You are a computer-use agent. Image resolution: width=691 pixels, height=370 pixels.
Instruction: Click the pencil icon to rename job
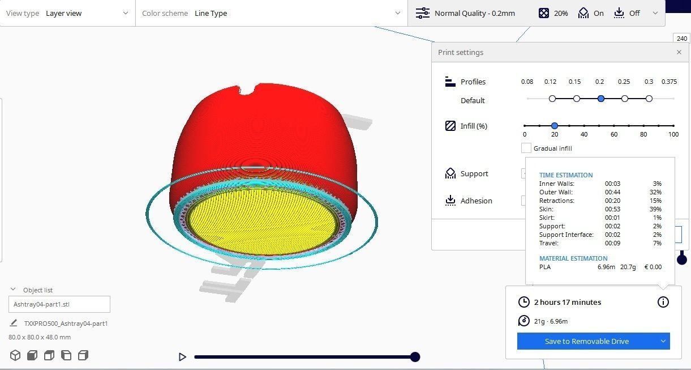click(14, 323)
